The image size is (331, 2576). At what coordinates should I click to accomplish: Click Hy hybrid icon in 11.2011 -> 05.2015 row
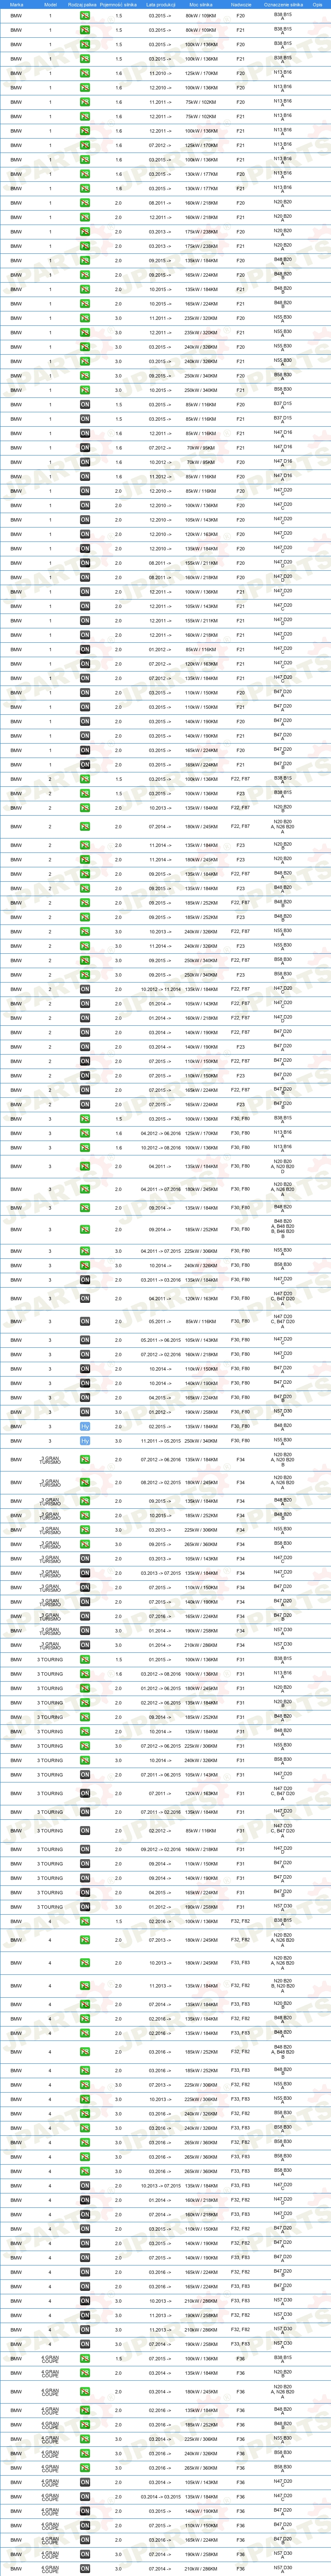click(85, 1441)
